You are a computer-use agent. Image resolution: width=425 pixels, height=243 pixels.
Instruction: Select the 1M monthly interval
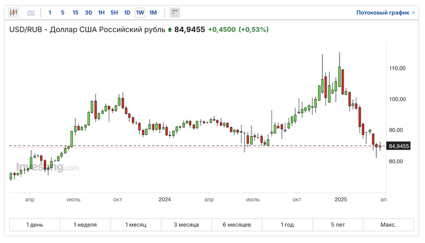coord(153,12)
